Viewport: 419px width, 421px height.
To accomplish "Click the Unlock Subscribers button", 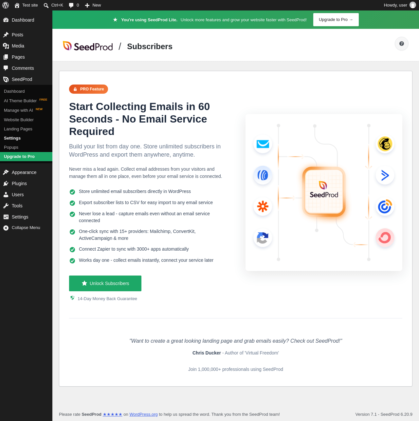I will point(105,283).
